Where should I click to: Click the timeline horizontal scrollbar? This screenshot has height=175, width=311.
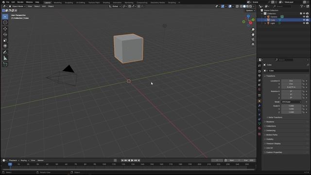tap(128, 170)
